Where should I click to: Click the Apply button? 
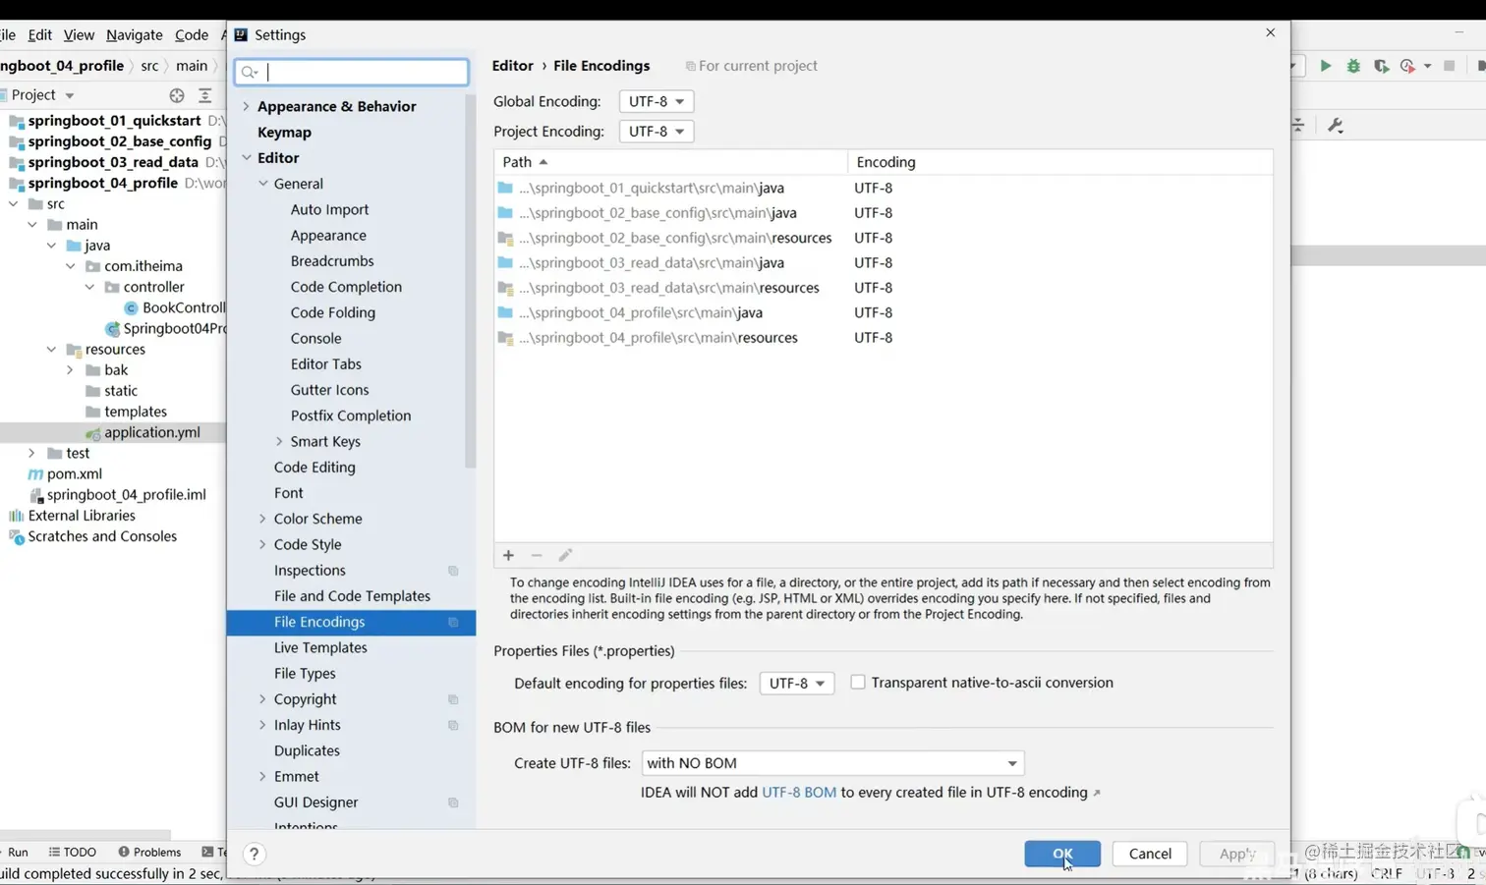pos(1236,854)
